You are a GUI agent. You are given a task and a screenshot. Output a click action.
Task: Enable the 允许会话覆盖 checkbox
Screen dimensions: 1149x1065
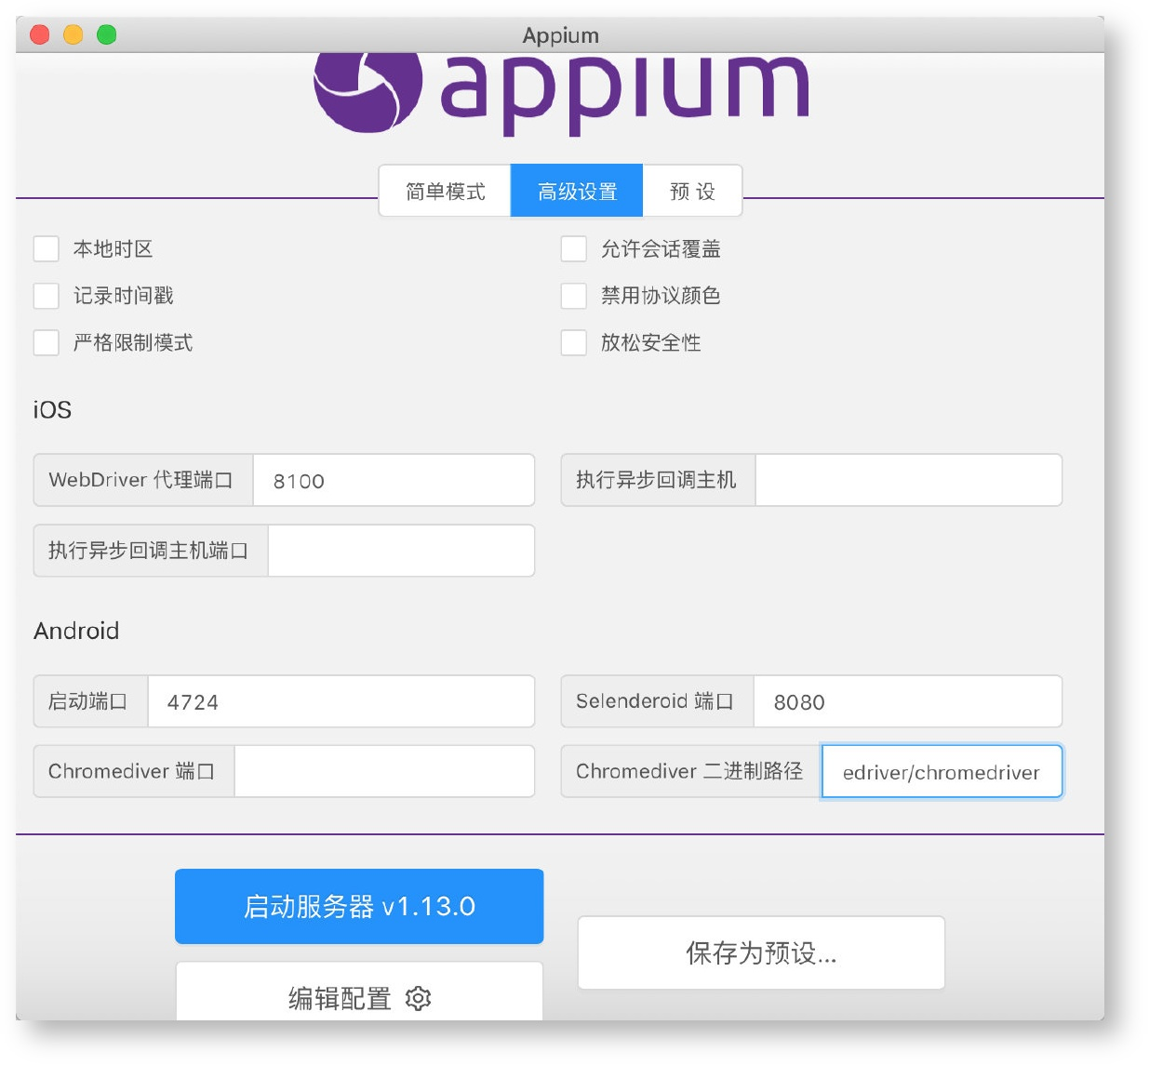(x=574, y=249)
